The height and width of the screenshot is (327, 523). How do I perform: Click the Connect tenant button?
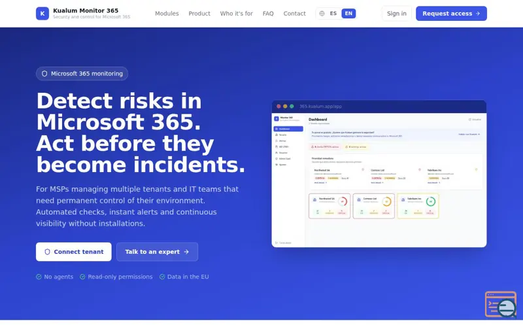[x=74, y=252]
